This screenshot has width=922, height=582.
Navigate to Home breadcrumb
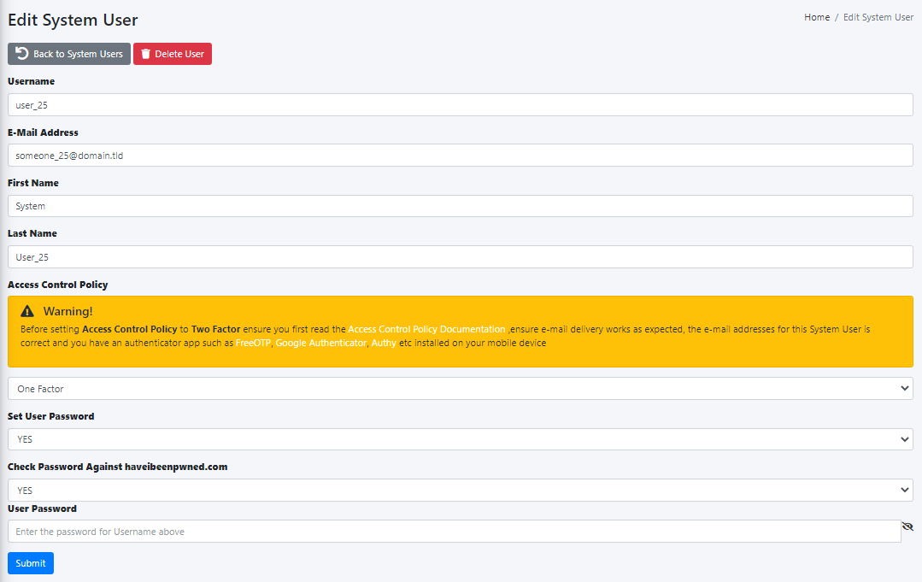pyautogui.click(x=817, y=17)
